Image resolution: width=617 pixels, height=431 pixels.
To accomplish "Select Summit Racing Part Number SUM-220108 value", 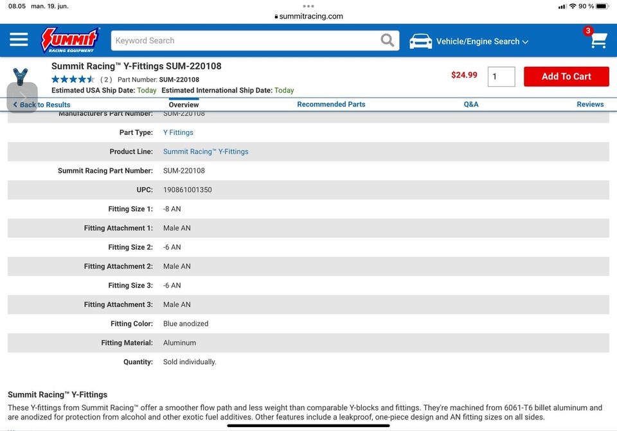I will click(184, 171).
